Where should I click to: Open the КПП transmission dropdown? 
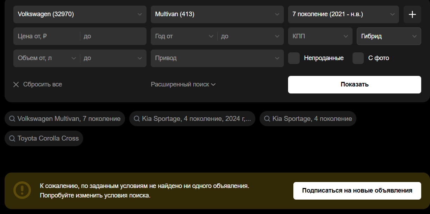(x=320, y=36)
